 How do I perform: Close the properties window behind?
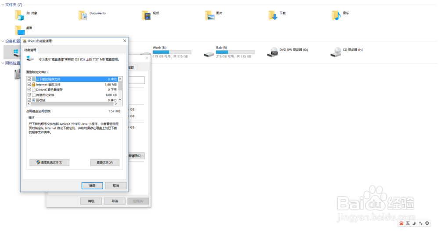pos(147,58)
